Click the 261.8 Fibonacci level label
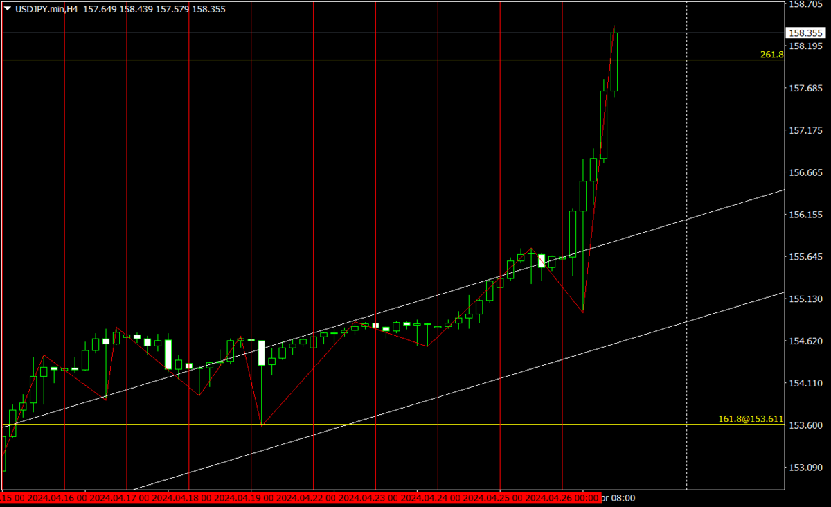The width and height of the screenshot is (831, 507). (x=771, y=55)
